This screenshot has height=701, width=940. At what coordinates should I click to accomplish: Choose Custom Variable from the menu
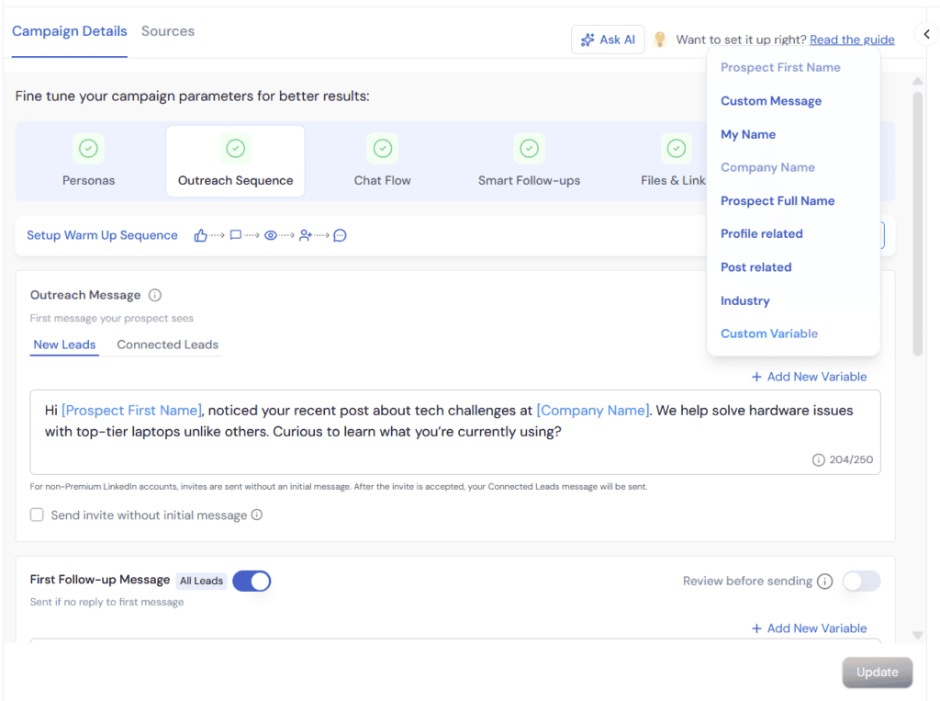pyautogui.click(x=769, y=334)
